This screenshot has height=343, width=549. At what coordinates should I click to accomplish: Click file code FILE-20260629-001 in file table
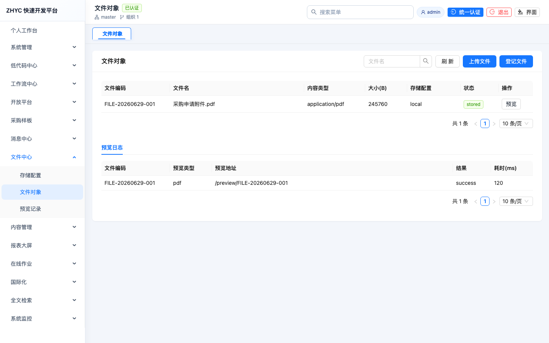point(130,104)
